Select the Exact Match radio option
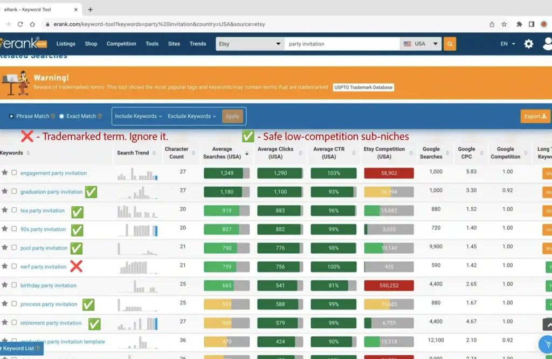Image resolution: width=552 pixels, height=359 pixels. 61,116
